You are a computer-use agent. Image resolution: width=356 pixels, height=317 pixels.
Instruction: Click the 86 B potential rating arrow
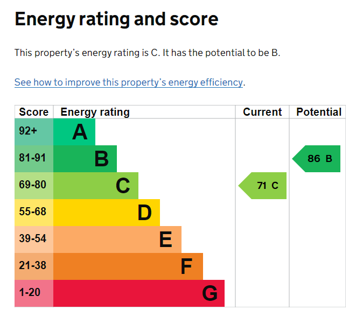coord(316,159)
